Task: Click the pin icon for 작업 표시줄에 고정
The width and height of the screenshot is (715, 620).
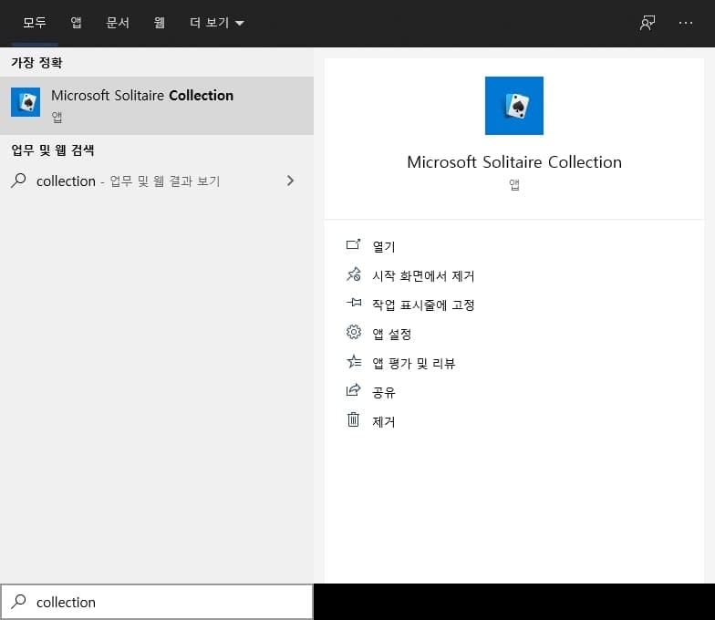Action: (x=354, y=303)
